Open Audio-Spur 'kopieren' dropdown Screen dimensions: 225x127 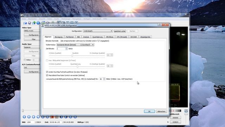click(32, 47)
